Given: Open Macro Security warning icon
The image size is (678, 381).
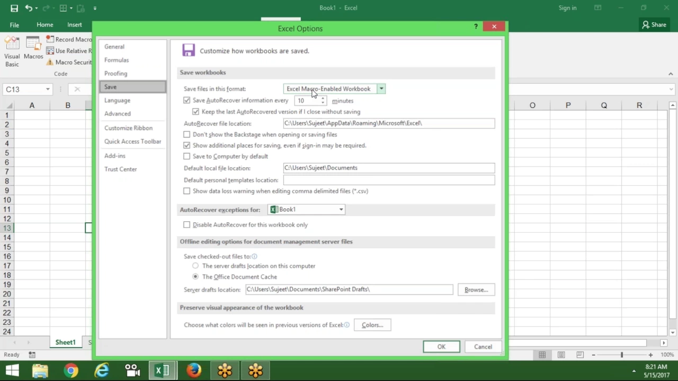Looking at the screenshot, I should coord(50,62).
